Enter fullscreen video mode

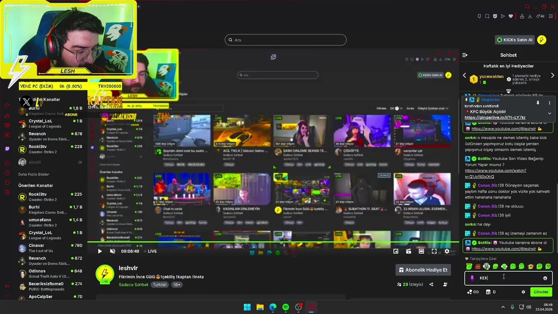[x=434, y=251]
